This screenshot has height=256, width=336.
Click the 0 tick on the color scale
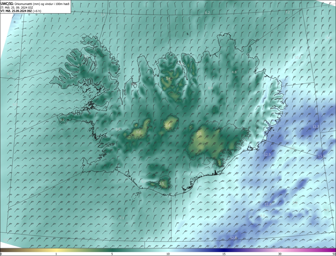1,254
